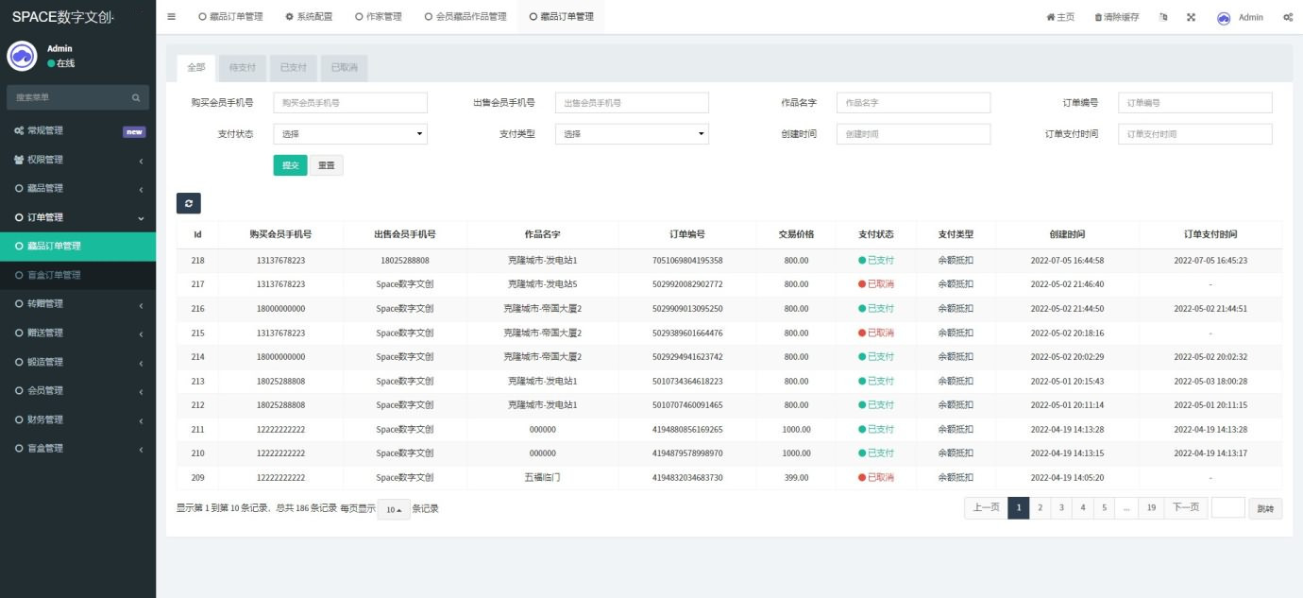Toggle the sidebar hamburger menu icon
The width and height of the screenshot is (1303, 598).
[x=171, y=17]
